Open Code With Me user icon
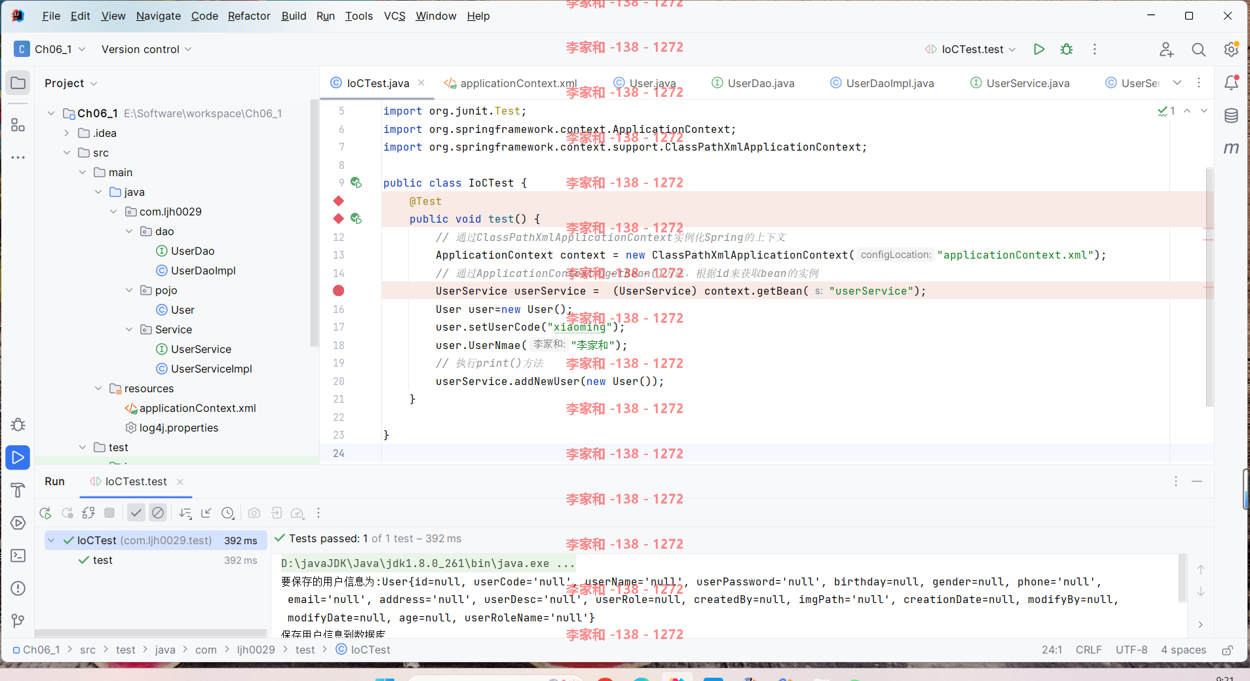The image size is (1250, 681). pos(1166,49)
